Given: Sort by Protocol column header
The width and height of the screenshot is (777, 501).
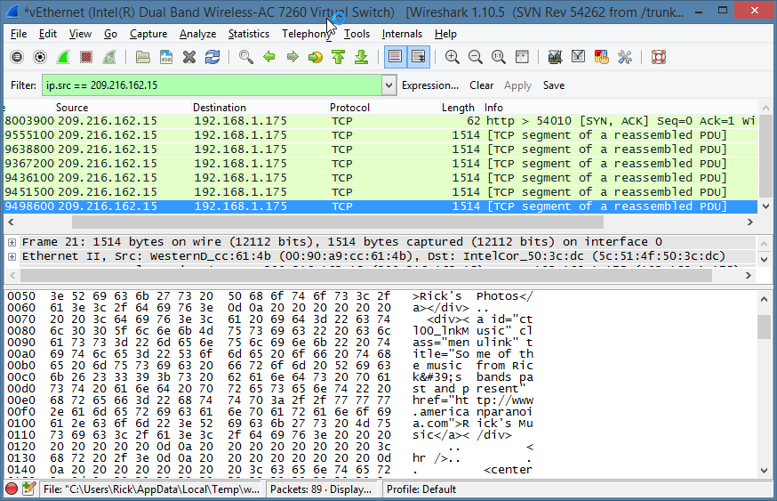Looking at the screenshot, I should tap(385, 108).
